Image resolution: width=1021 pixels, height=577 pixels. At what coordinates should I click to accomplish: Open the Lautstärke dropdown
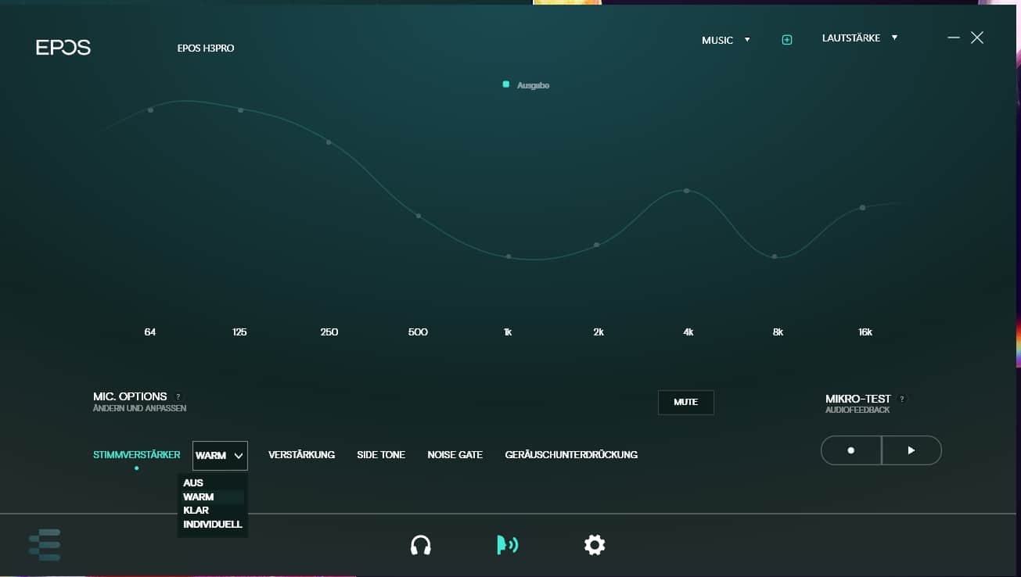(859, 38)
